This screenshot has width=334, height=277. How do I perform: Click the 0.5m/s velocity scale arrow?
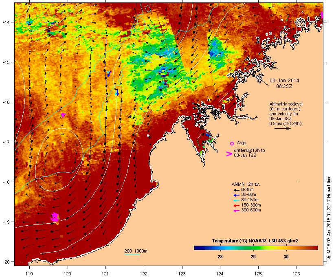pyautogui.click(x=282, y=128)
